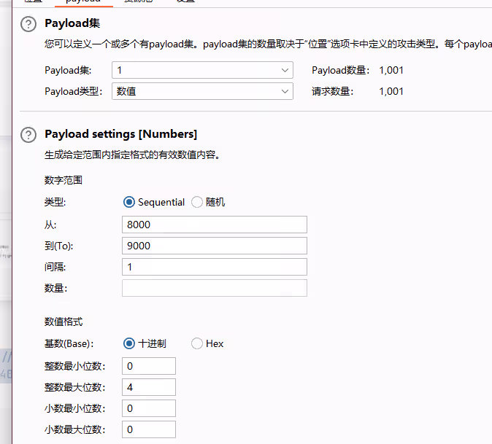Click the 到(To) field containing 9000
Screen dimensions: 492x444
click(215, 246)
